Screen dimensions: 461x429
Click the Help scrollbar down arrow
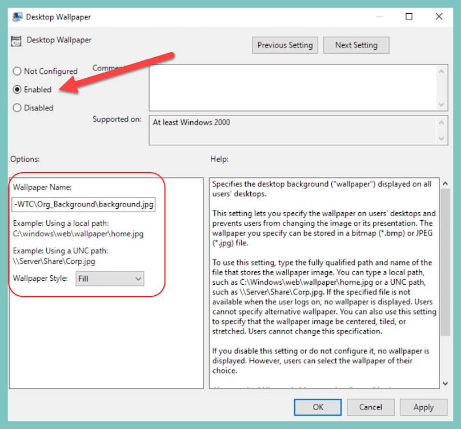[x=446, y=383]
